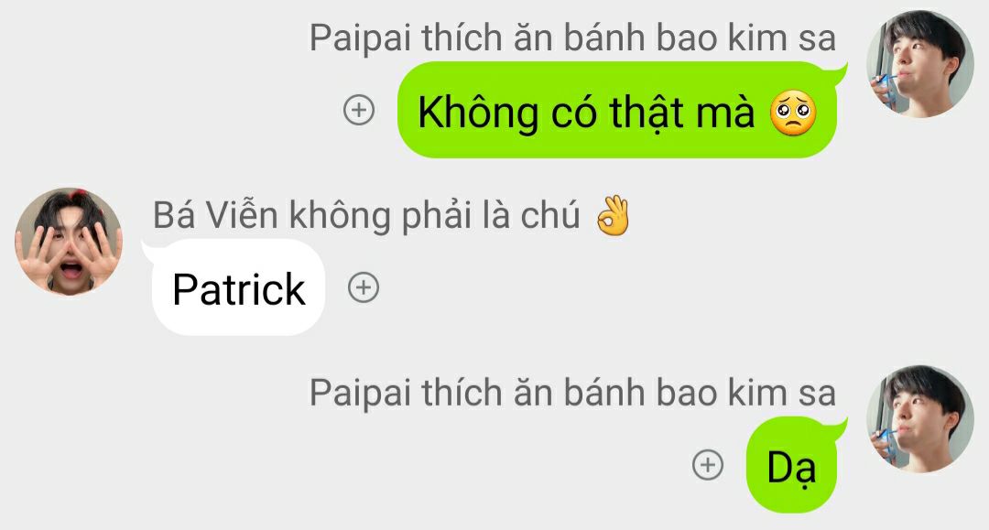This screenshot has height=530, width=989.
Task: Select the white "Patrick" message bubble
Action: click(x=235, y=287)
